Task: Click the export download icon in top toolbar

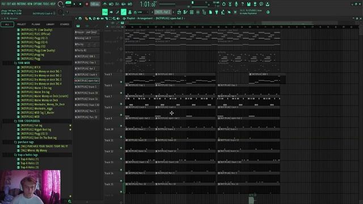Action: click(267, 4)
